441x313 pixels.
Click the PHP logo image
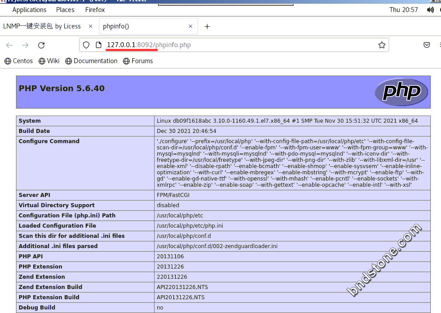[401, 92]
